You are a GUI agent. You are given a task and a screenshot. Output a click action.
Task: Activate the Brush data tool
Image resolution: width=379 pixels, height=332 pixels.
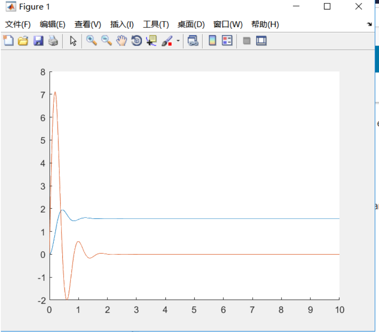[166, 41]
